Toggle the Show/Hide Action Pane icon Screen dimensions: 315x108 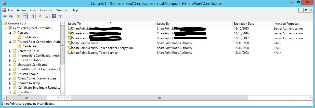pos(60,17)
